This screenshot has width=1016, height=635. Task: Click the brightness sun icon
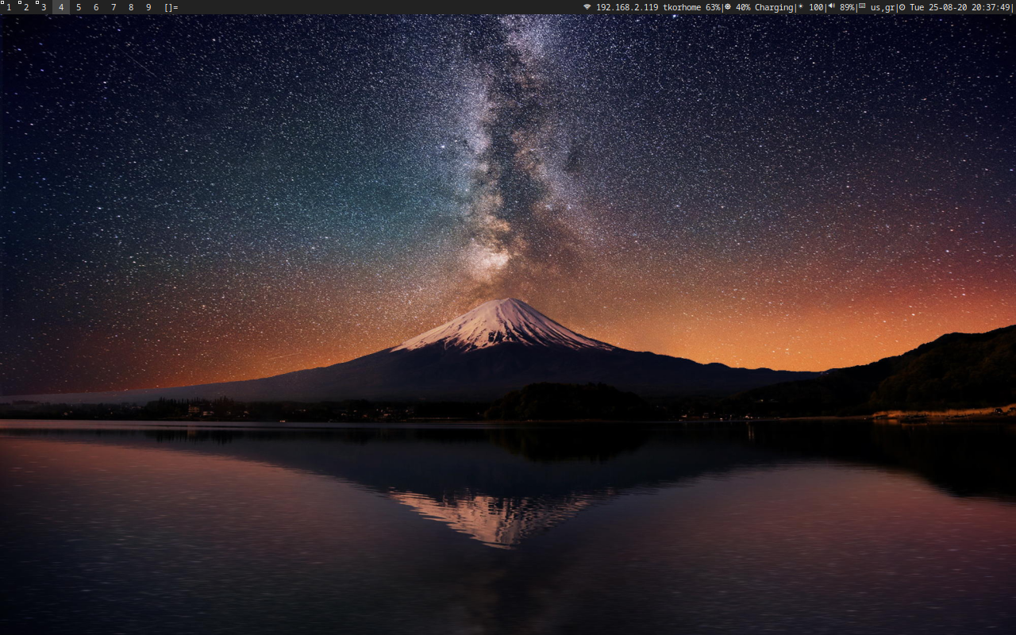click(801, 7)
